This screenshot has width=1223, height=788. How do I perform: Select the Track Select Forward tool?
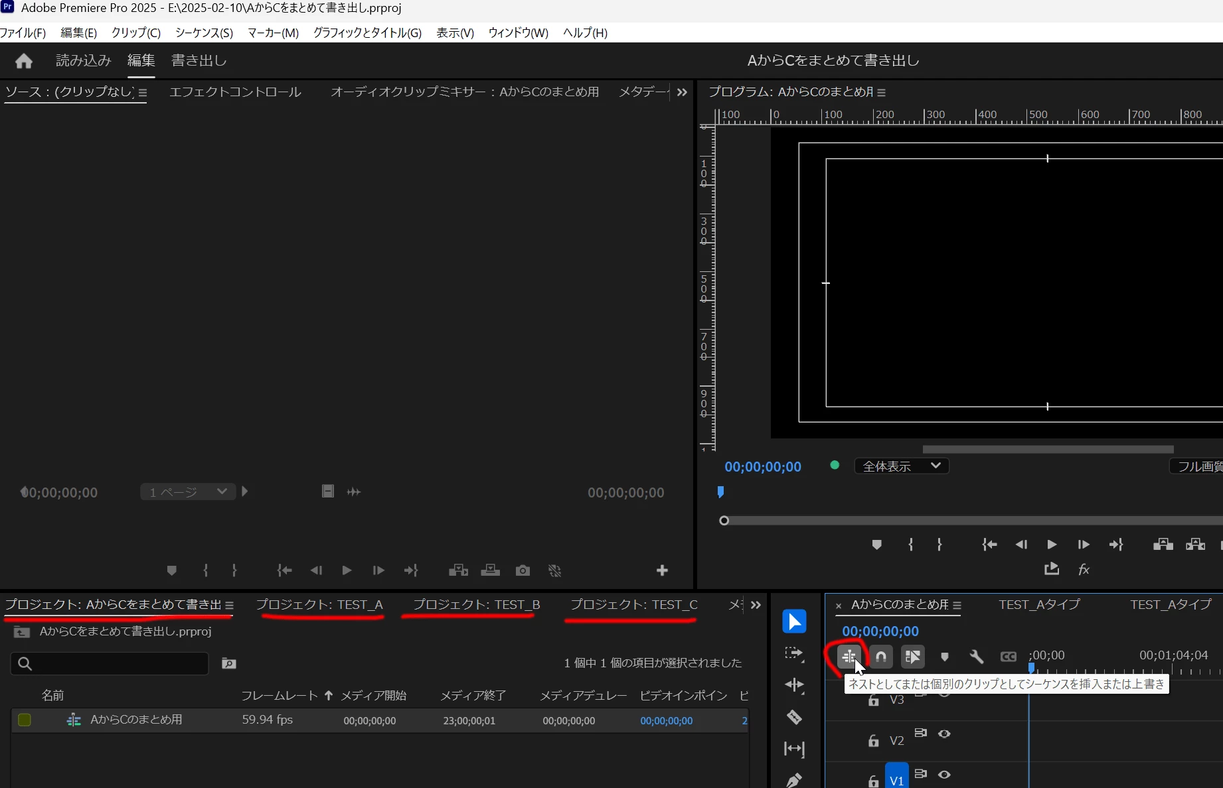[794, 653]
